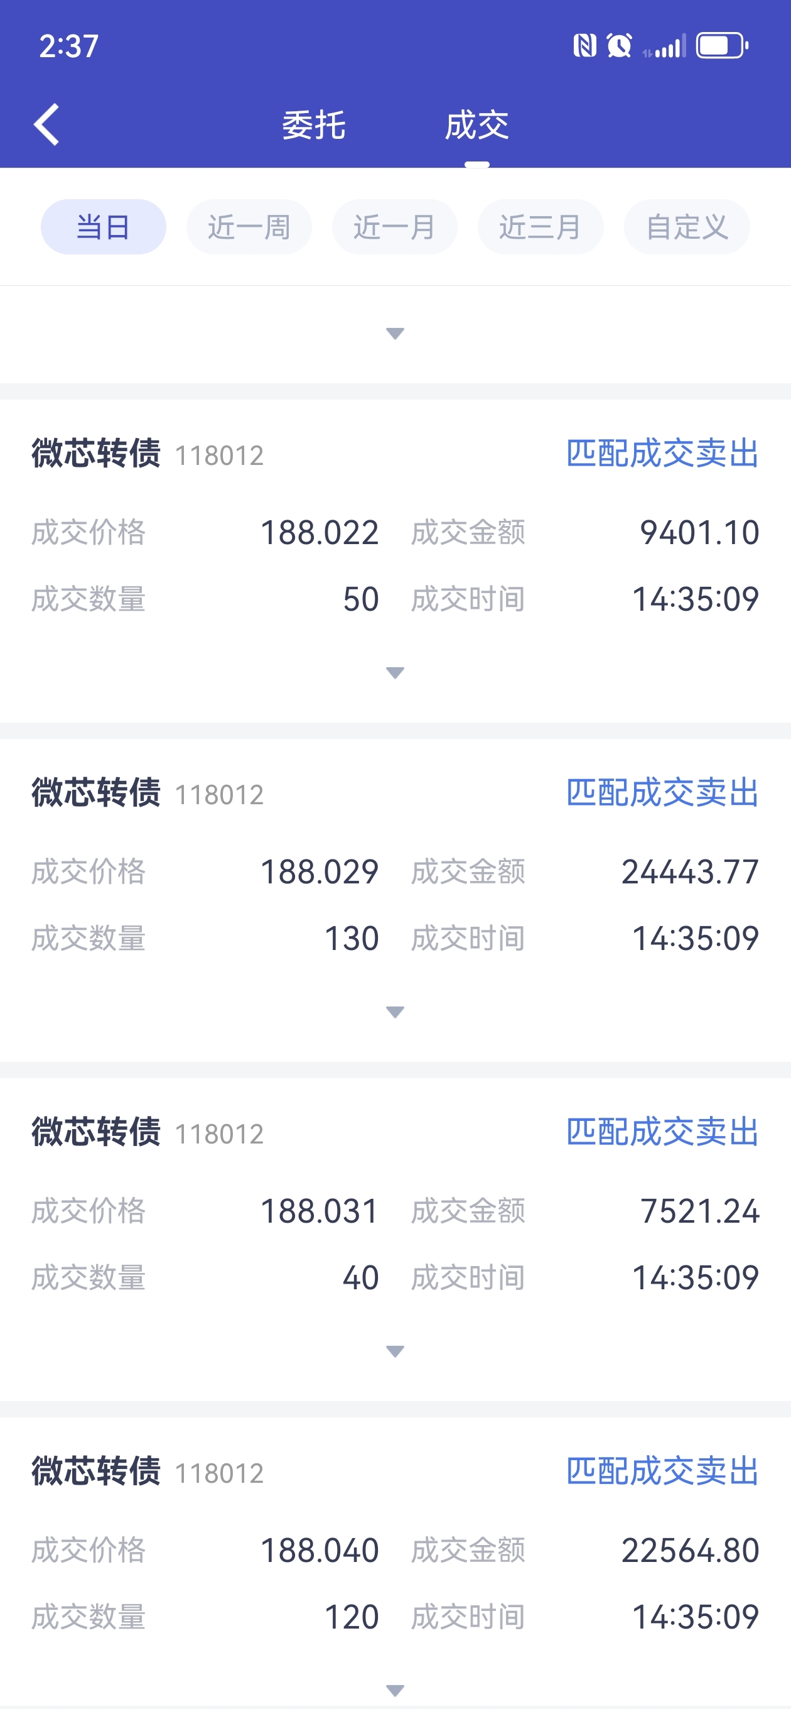Open the 自定义 date range option
Image resolution: width=791 pixels, height=1709 pixels.
pyautogui.click(x=687, y=227)
